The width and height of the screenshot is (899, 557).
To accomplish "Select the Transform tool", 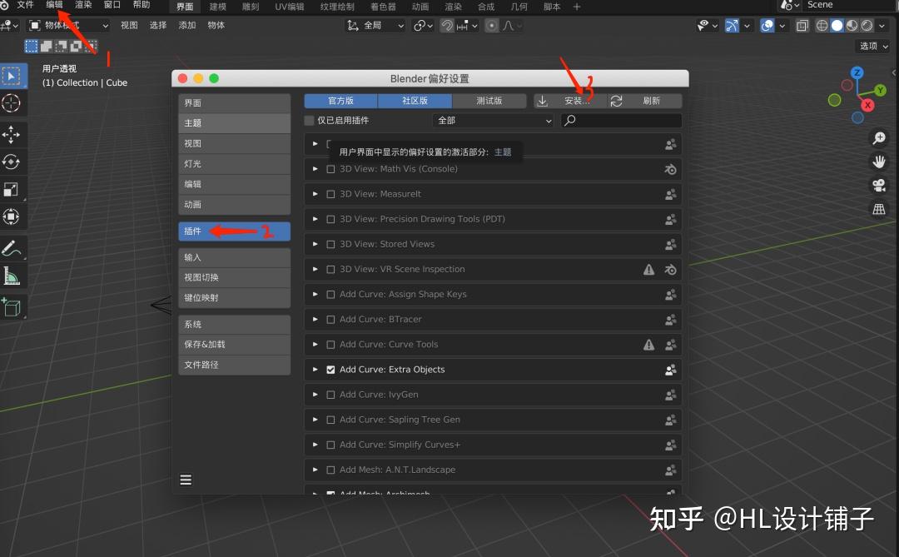I will 12,216.
